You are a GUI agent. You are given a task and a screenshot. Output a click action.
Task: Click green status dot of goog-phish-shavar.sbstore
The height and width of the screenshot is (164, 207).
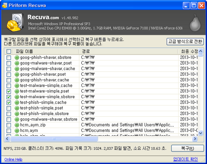pyautogui.click(x=17, y=57)
